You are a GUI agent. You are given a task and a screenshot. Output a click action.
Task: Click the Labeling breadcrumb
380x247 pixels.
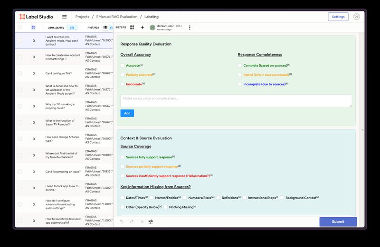pos(152,17)
